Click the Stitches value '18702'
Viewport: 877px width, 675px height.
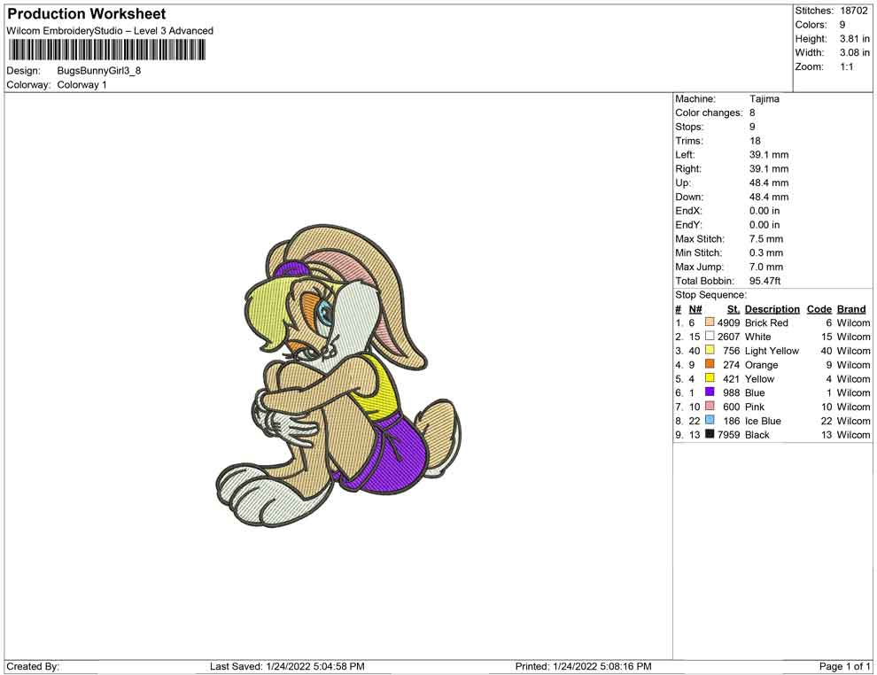pyautogui.click(x=853, y=11)
